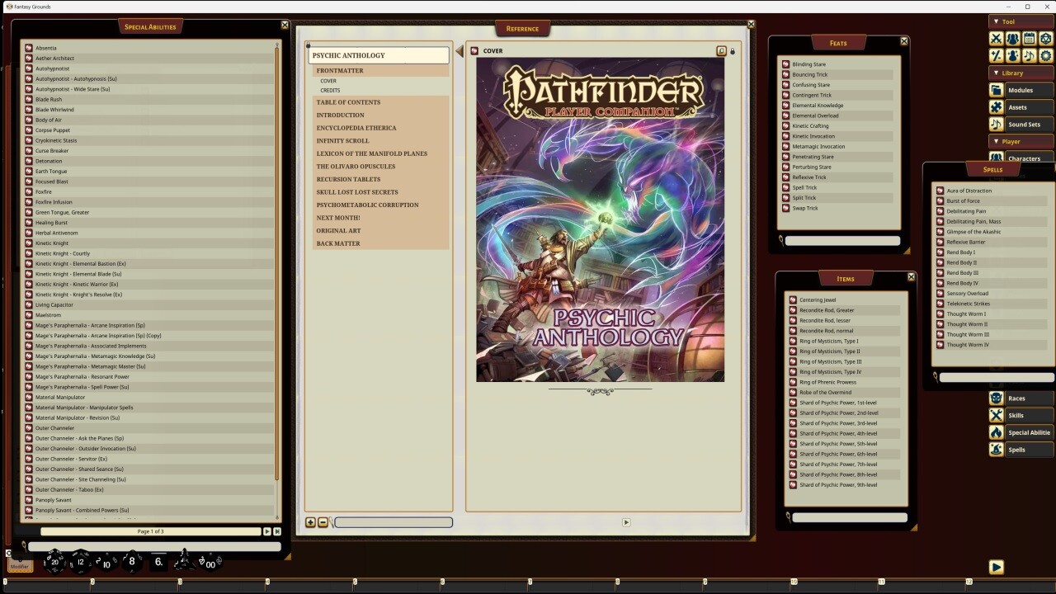This screenshot has width=1056, height=594.
Task: Collapse the Player section header
Action: click(x=1011, y=141)
